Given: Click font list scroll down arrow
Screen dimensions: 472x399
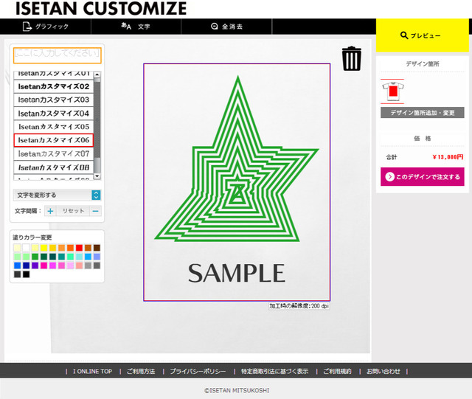Looking at the screenshot, I should coord(97,176).
